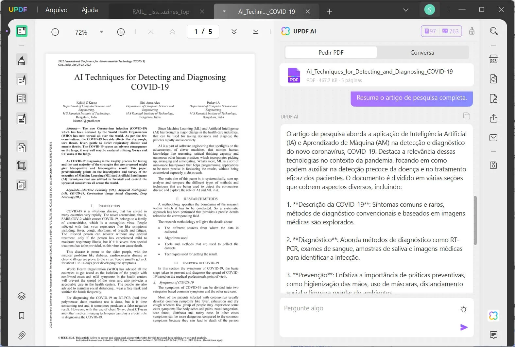Open the bookmark panel icon
Viewport: 515px width, 347px height.
tap(22, 316)
